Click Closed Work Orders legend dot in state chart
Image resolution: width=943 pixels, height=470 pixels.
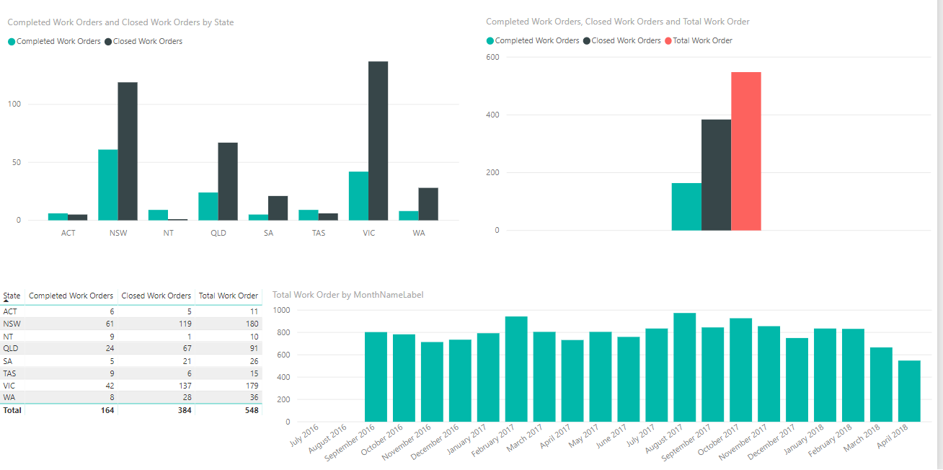[108, 42]
